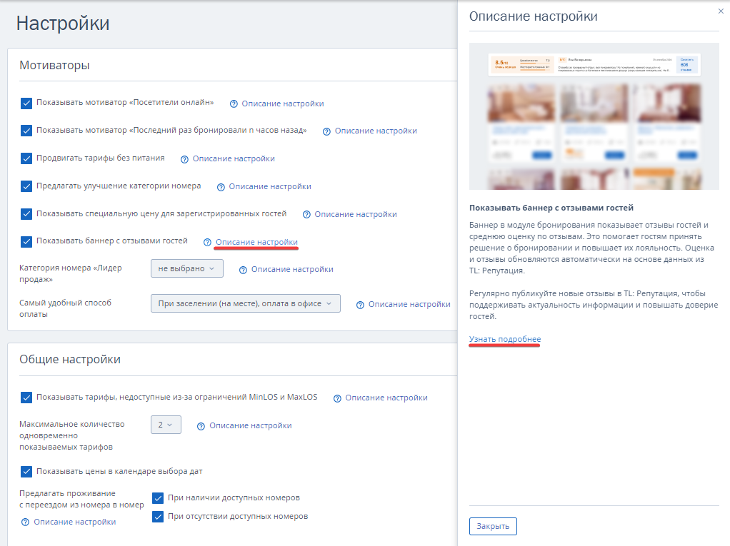Screen dimensions: 730x546
Task: Click the «Мотиваторы» section heading
Action: tap(54, 66)
